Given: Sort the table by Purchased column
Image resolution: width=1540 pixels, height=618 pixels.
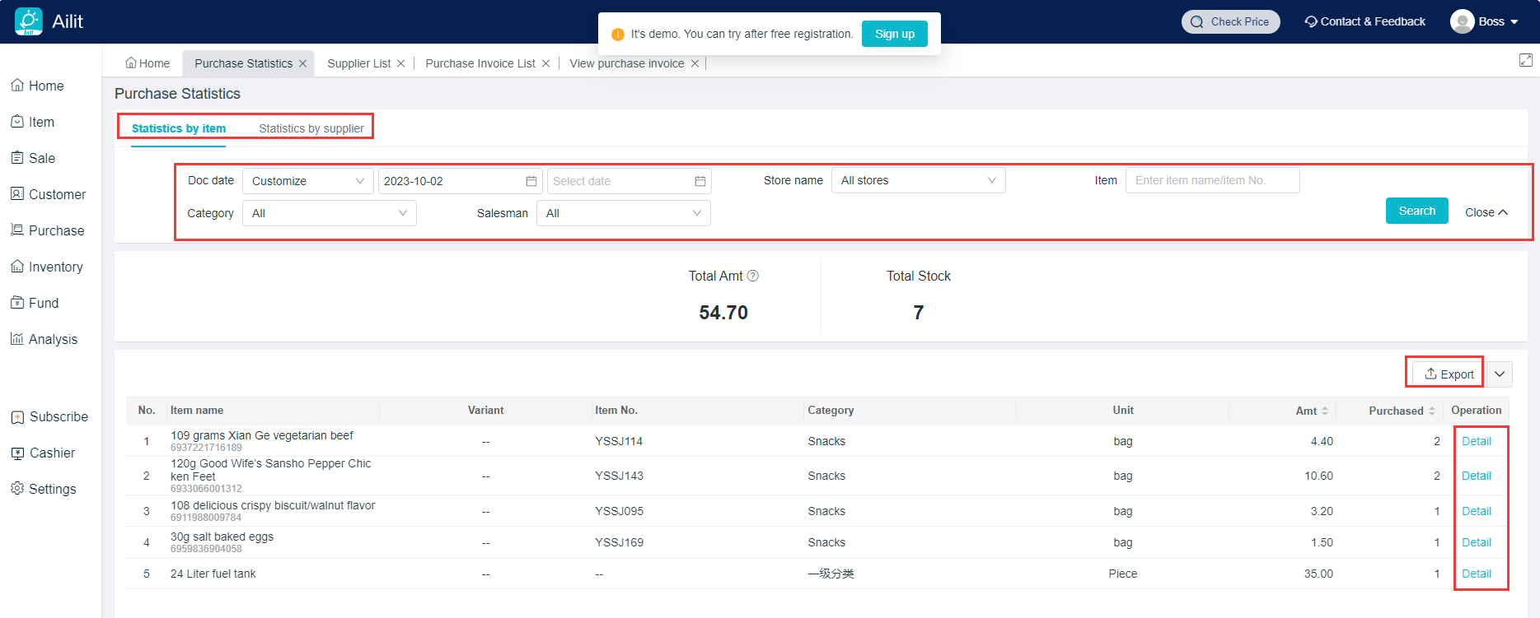Looking at the screenshot, I should [1431, 411].
